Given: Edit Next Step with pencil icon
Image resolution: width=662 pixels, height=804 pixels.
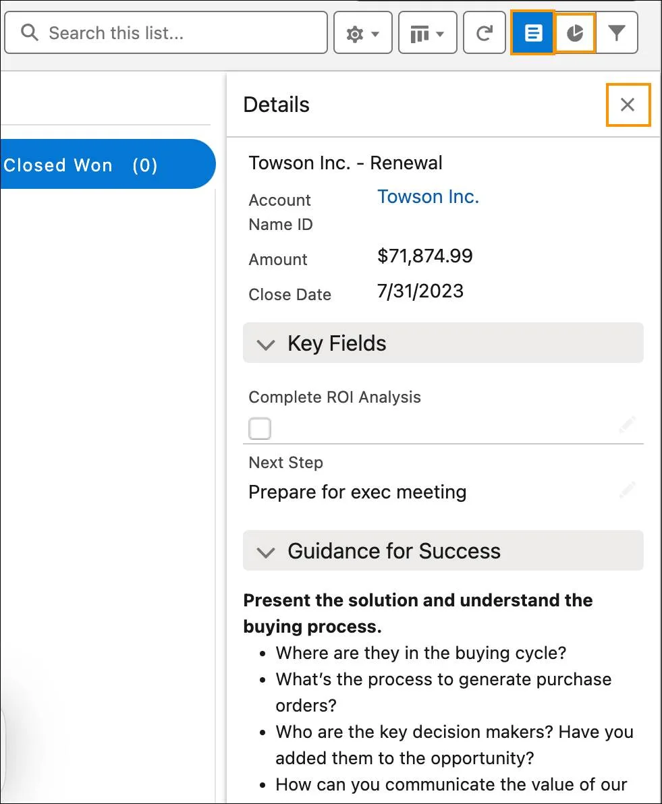Looking at the screenshot, I should (627, 490).
